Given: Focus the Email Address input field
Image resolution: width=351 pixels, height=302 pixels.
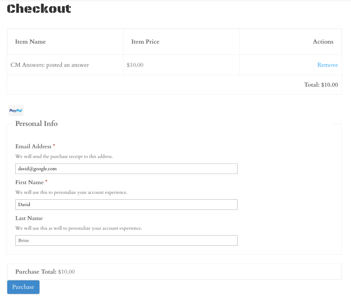Looking at the screenshot, I should coord(126,169).
